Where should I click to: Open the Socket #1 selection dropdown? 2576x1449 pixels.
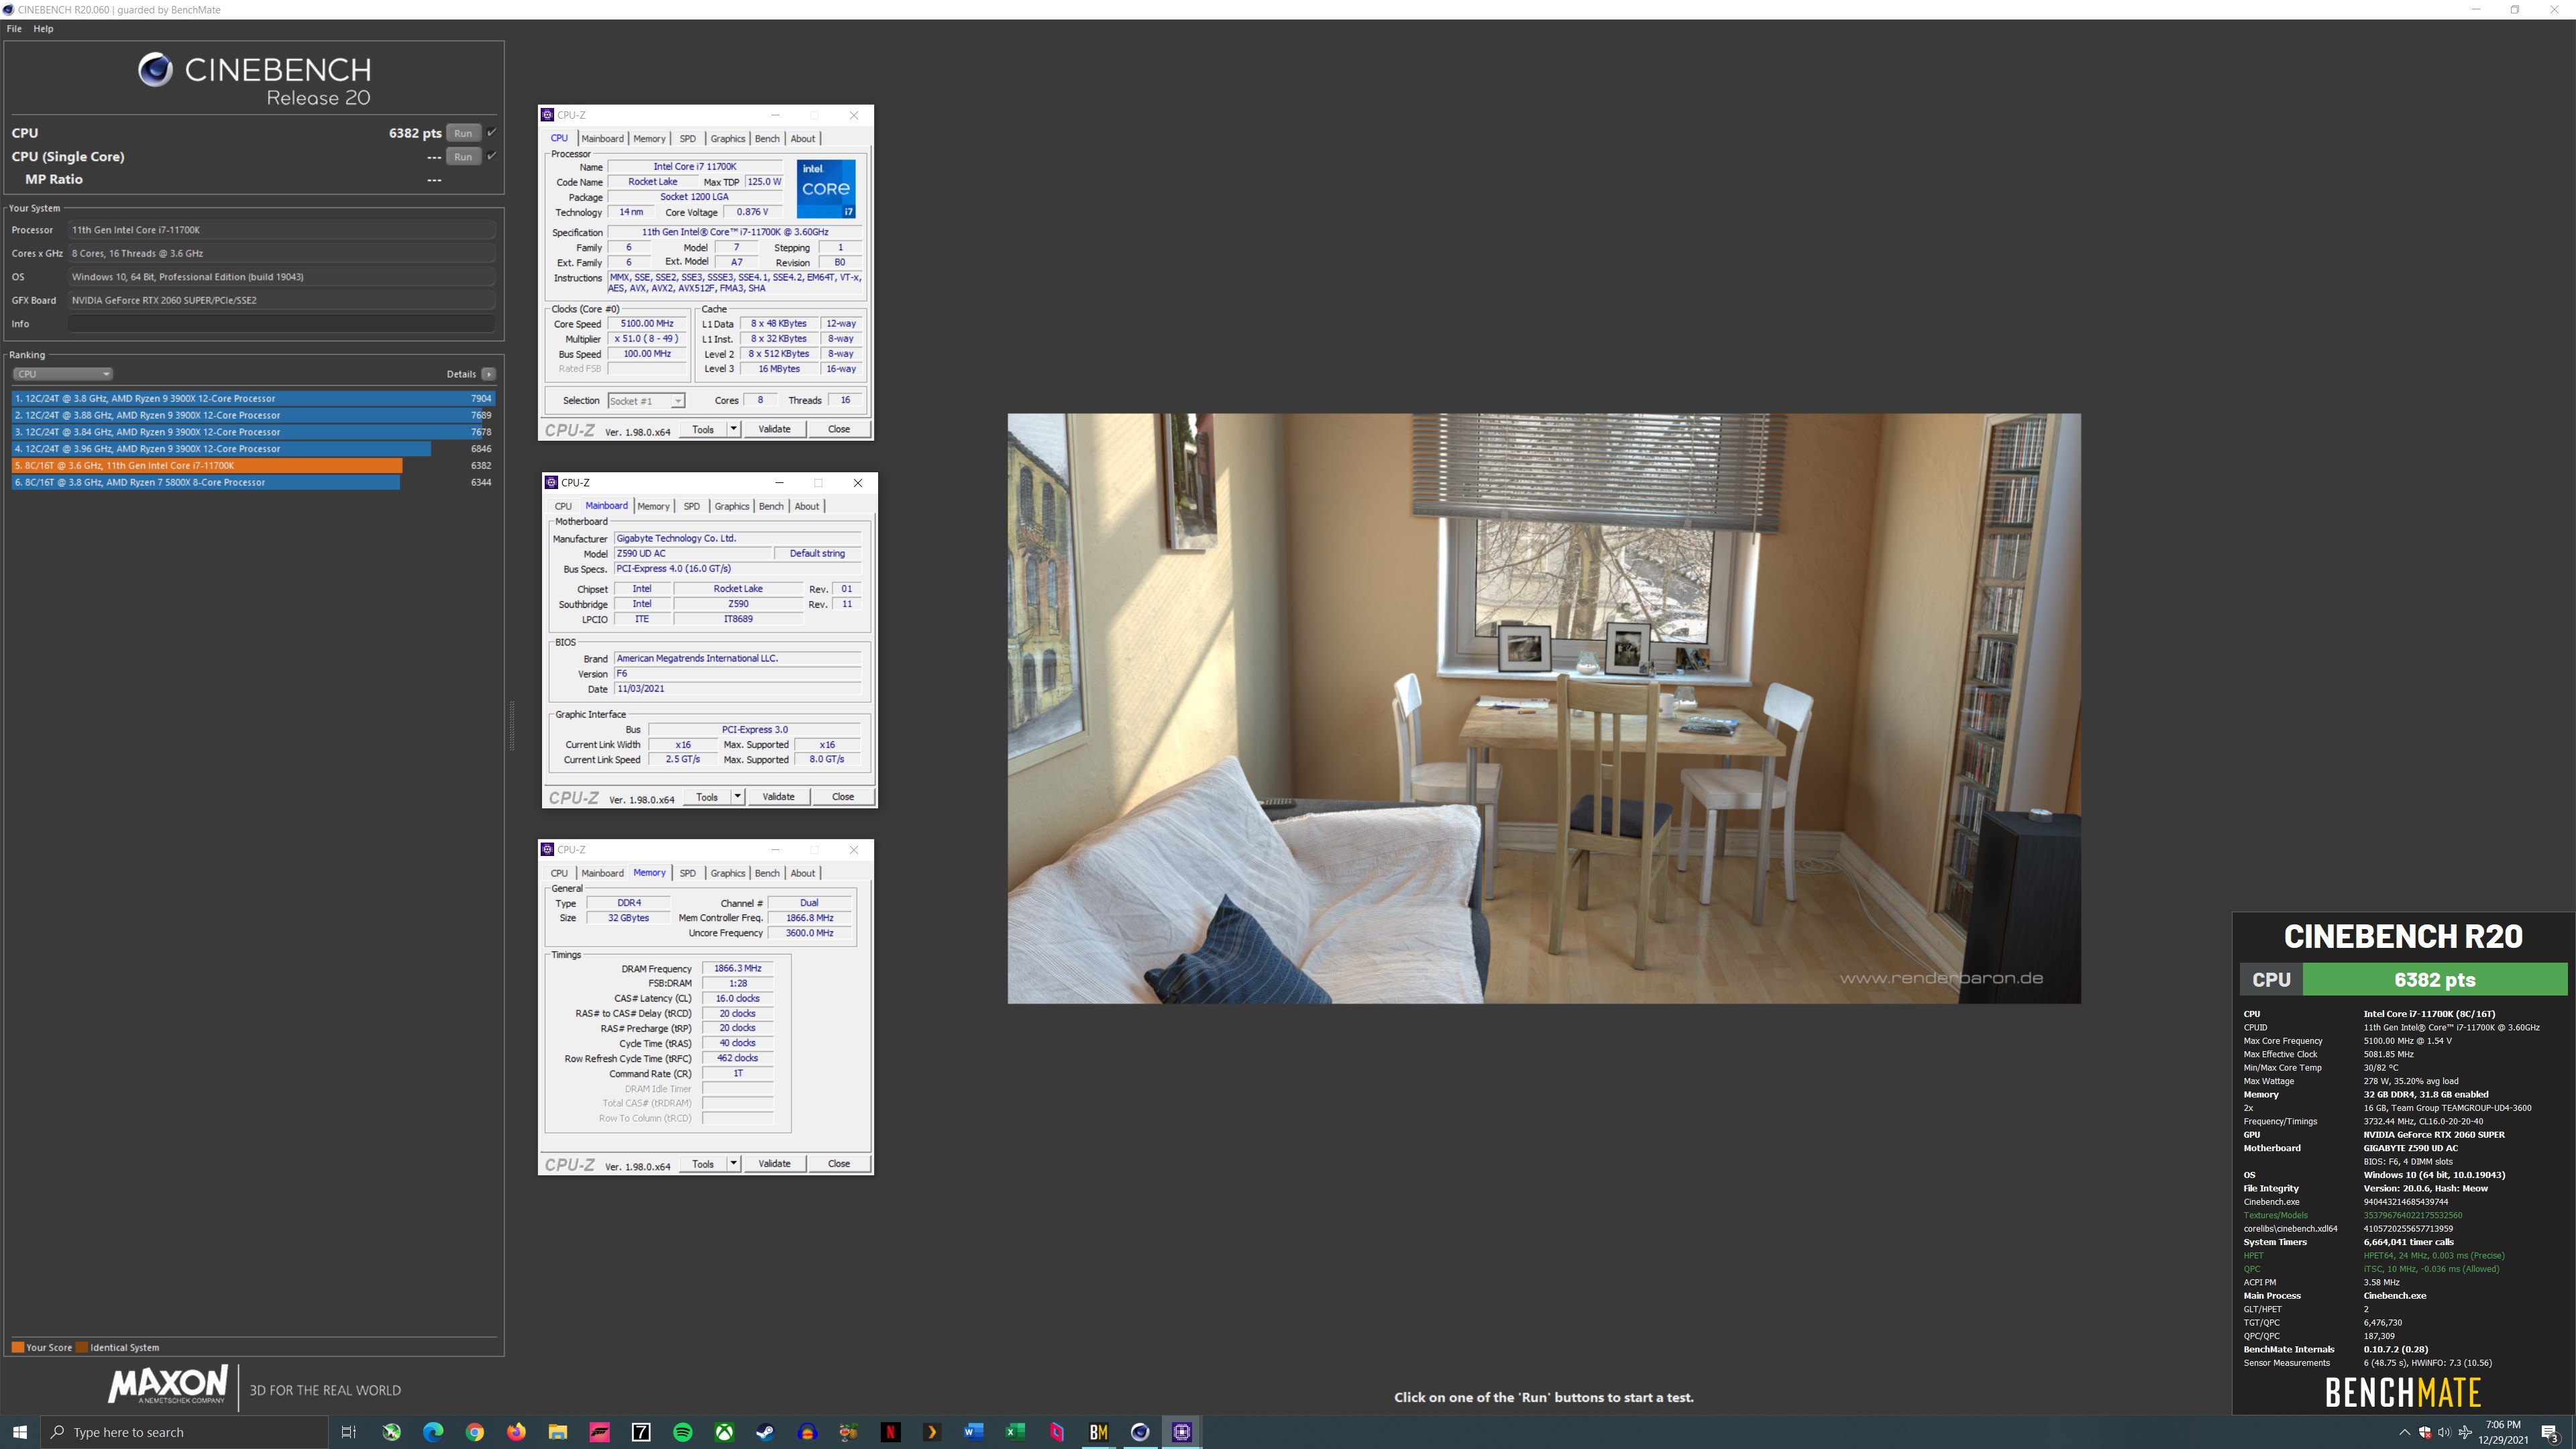(x=646, y=401)
